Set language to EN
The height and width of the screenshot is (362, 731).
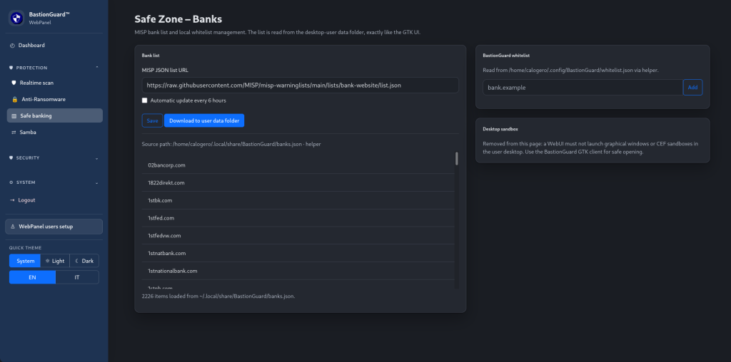(32, 277)
